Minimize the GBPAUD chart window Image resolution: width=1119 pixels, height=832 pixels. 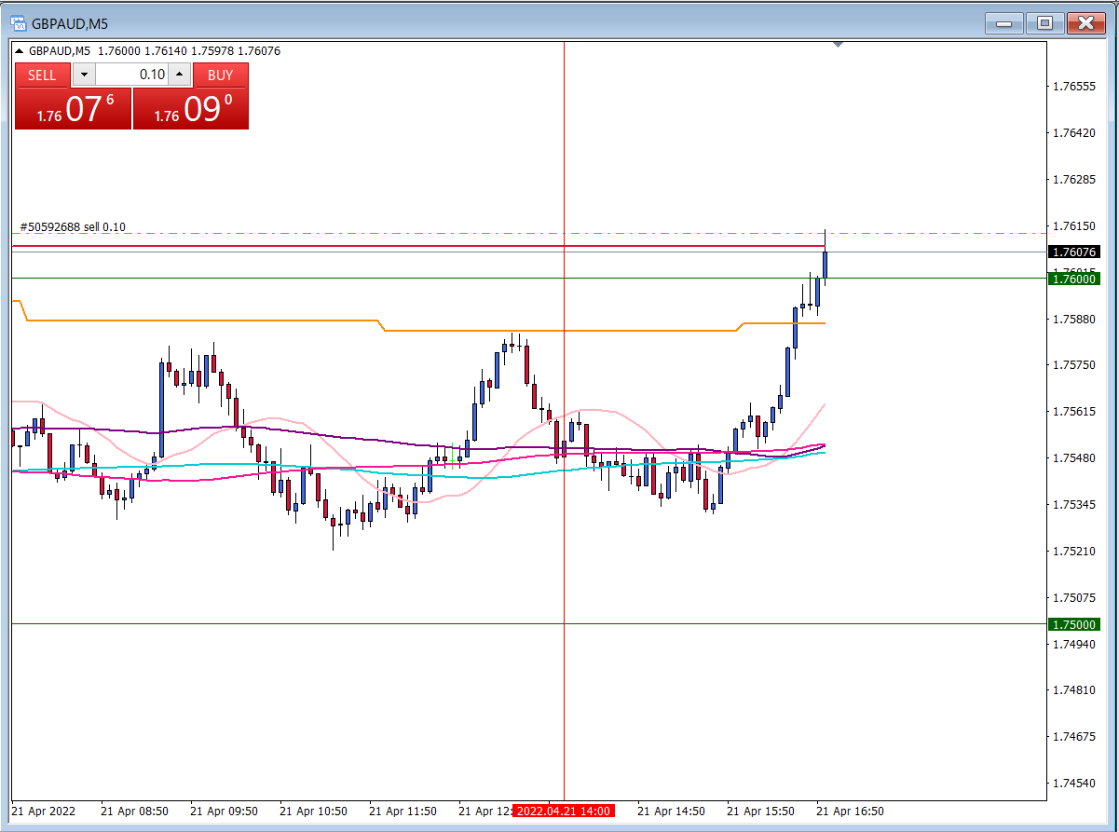point(1004,23)
